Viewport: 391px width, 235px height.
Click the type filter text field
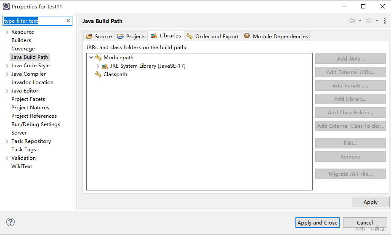coord(35,21)
